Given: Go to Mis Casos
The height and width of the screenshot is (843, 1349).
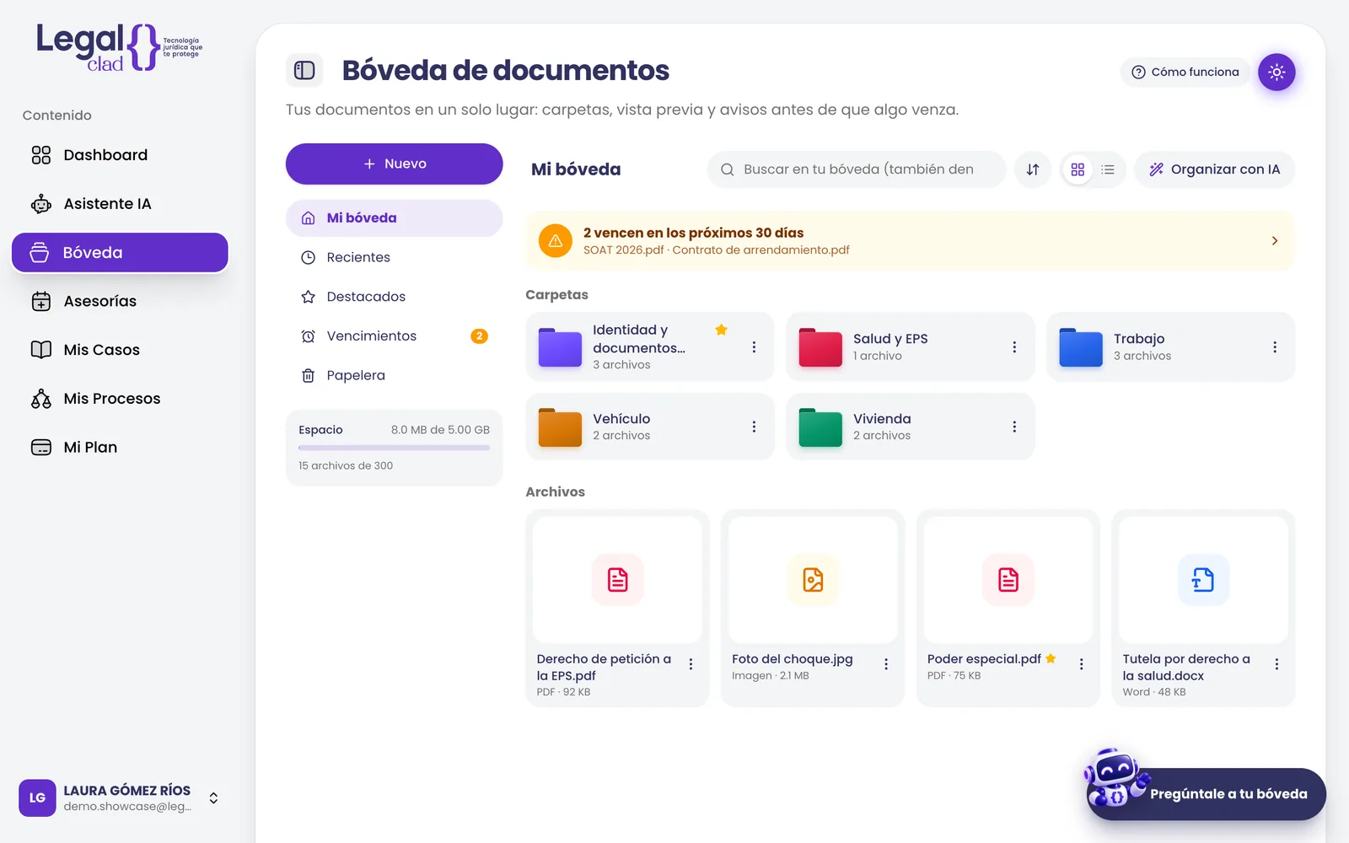Looking at the screenshot, I should (120, 350).
